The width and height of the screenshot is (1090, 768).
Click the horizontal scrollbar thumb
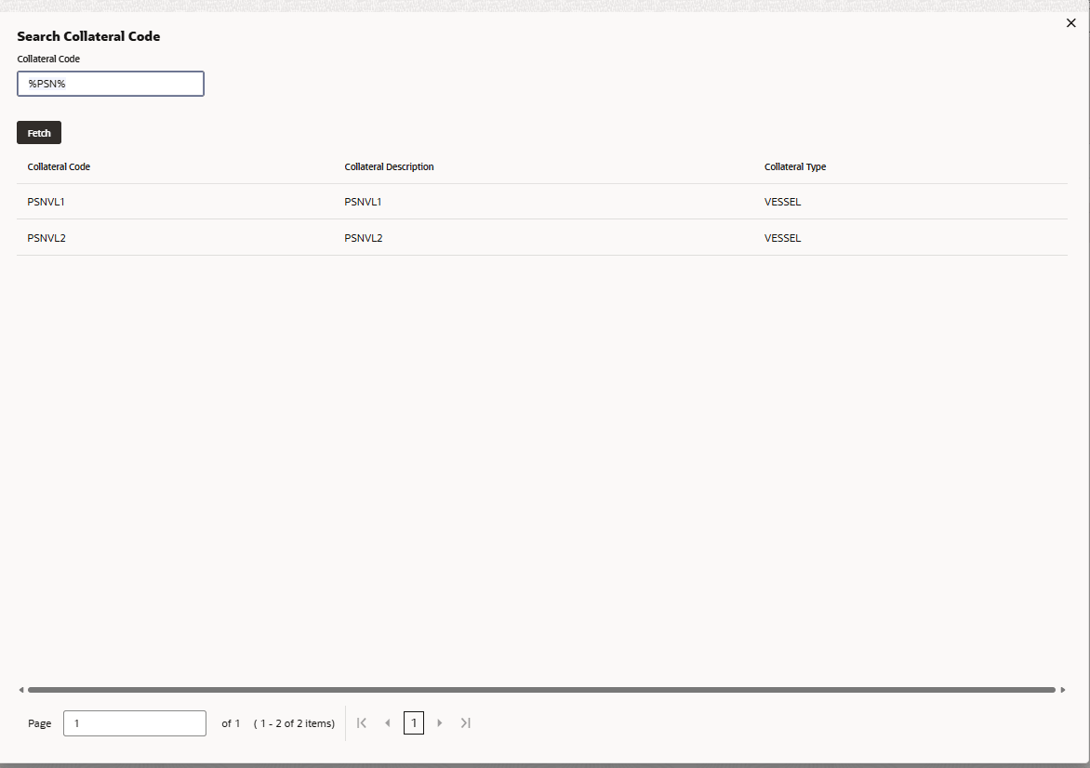click(541, 690)
